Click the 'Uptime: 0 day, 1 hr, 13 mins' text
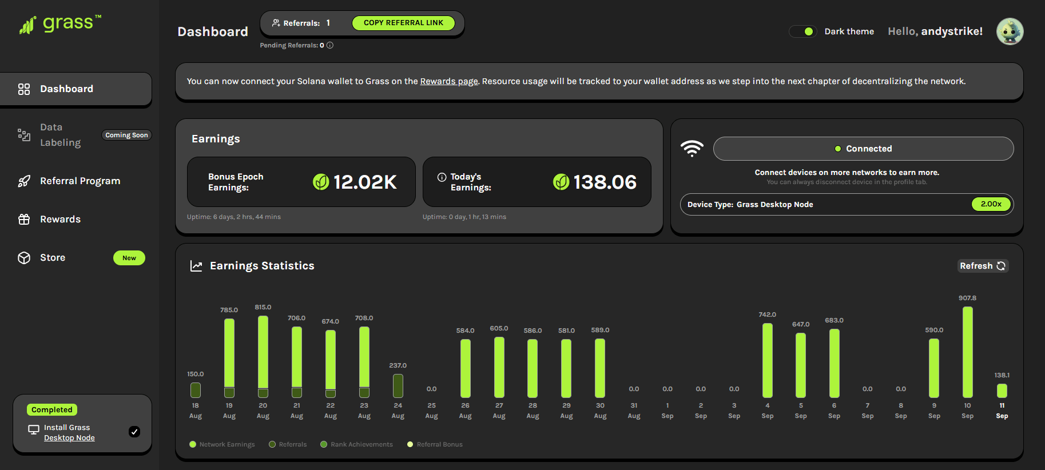This screenshot has height=470, width=1045. pos(464,217)
